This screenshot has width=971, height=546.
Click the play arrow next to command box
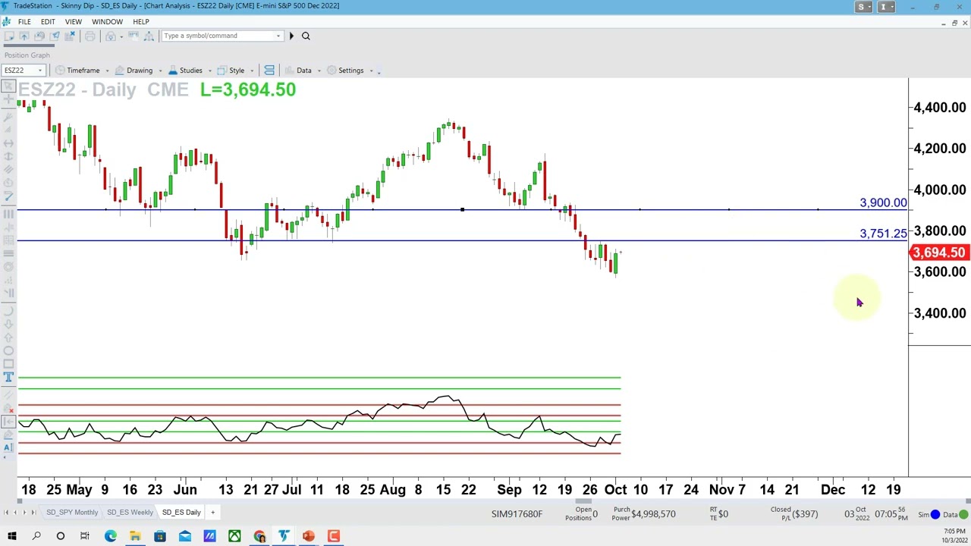[x=291, y=36]
